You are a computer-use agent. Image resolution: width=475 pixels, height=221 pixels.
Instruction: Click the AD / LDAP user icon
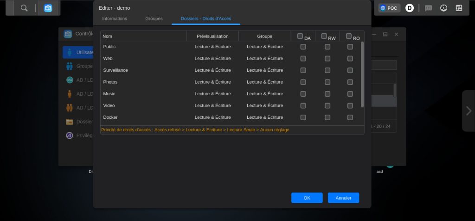tap(70, 94)
